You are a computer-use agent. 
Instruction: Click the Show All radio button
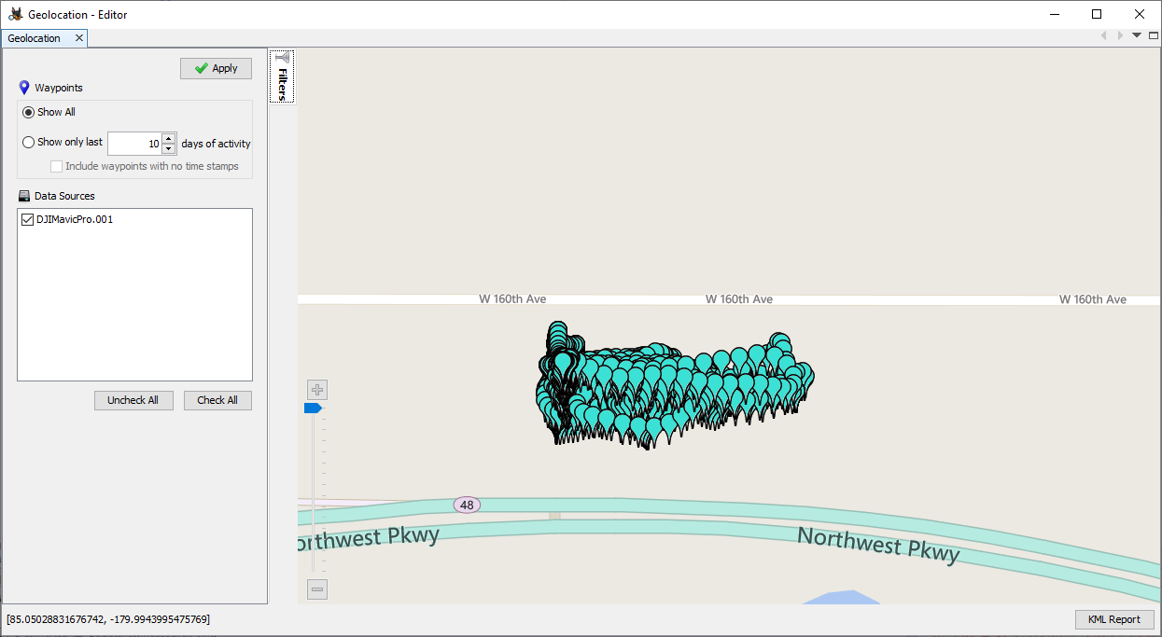27,111
